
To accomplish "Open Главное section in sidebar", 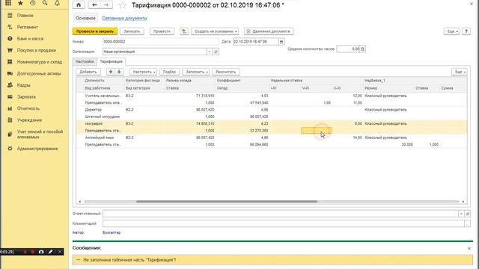I will point(25,15).
